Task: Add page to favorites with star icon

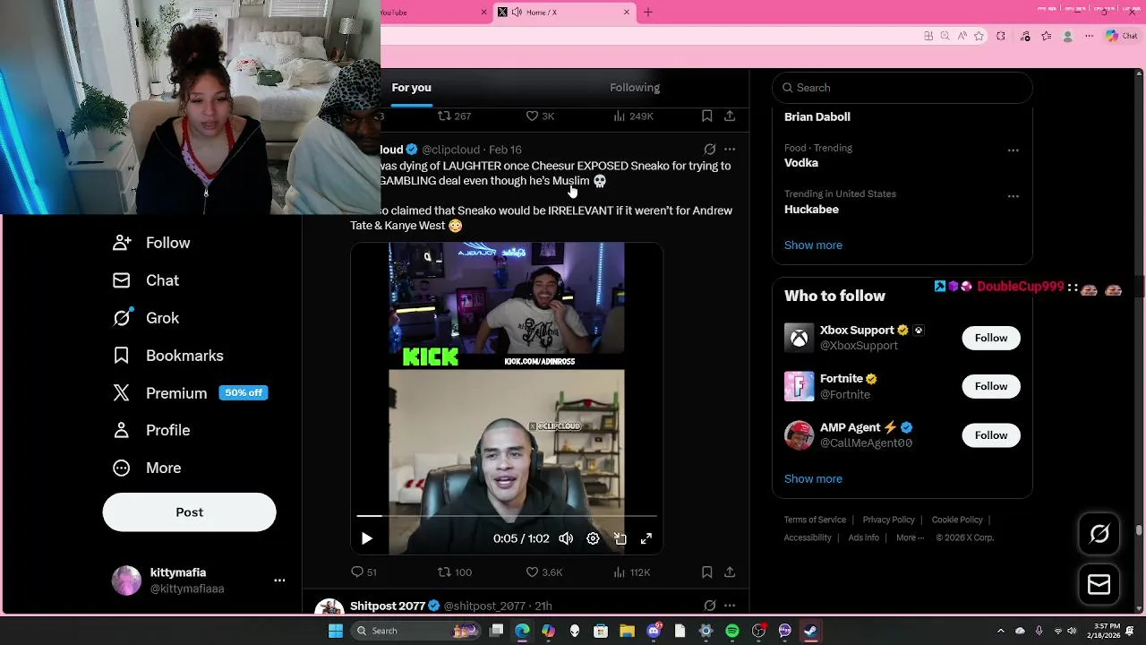Action: click(x=979, y=36)
